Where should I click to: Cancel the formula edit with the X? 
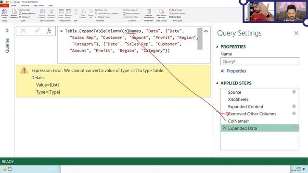click(23, 31)
